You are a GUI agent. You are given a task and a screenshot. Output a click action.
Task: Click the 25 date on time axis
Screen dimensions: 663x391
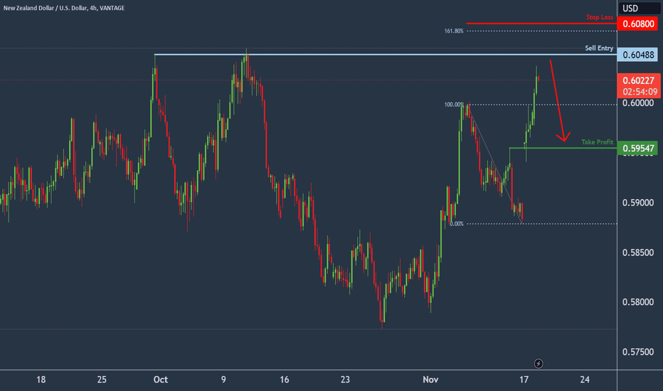point(102,380)
